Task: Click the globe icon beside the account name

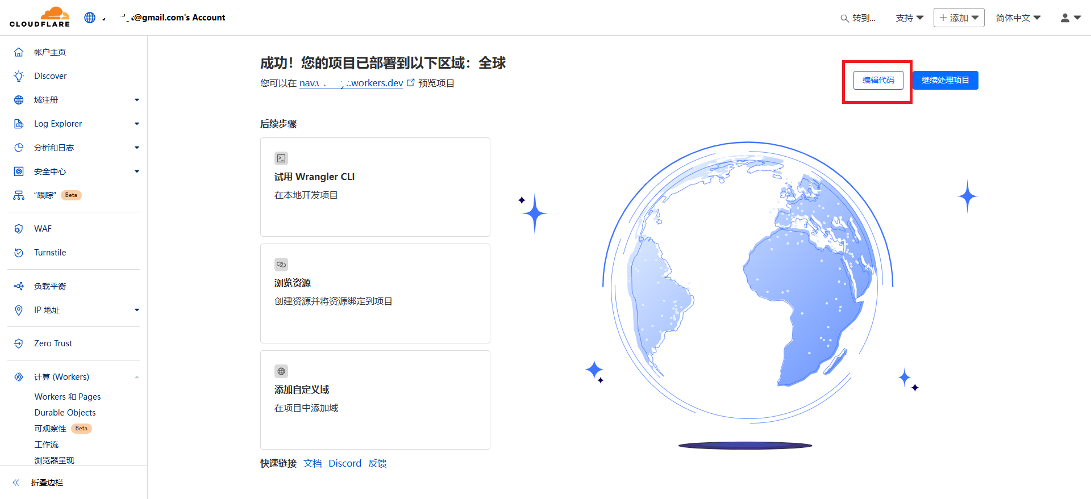Action: (x=90, y=18)
